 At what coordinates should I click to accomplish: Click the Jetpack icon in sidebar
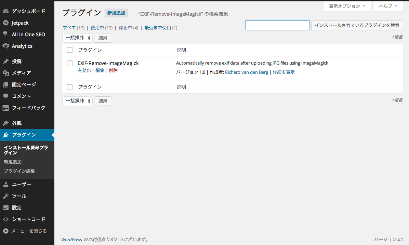point(6,23)
